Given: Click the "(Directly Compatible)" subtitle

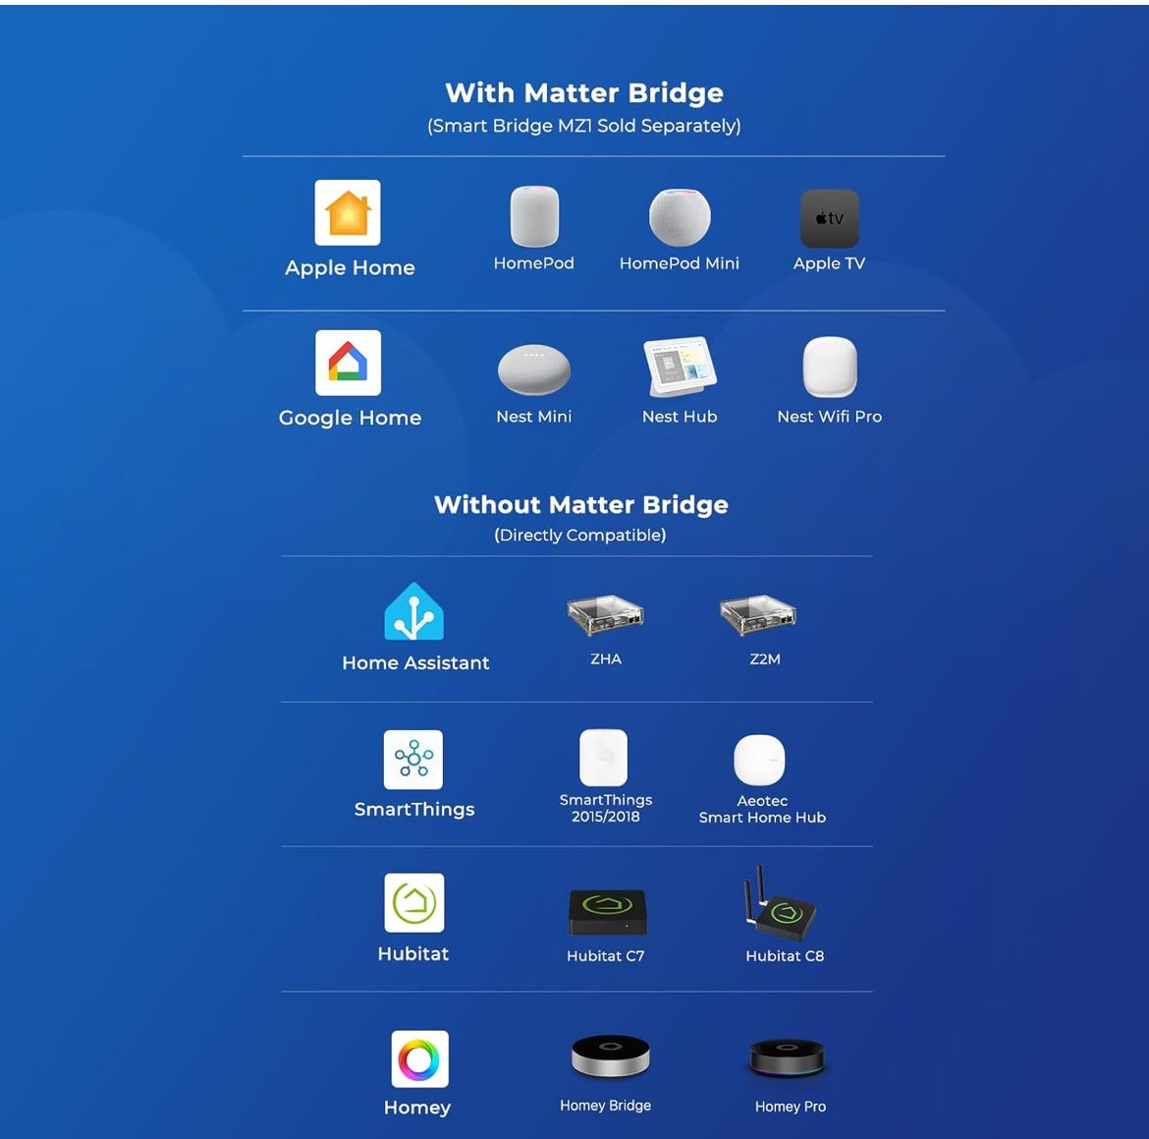Looking at the screenshot, I should coord(580,536).
